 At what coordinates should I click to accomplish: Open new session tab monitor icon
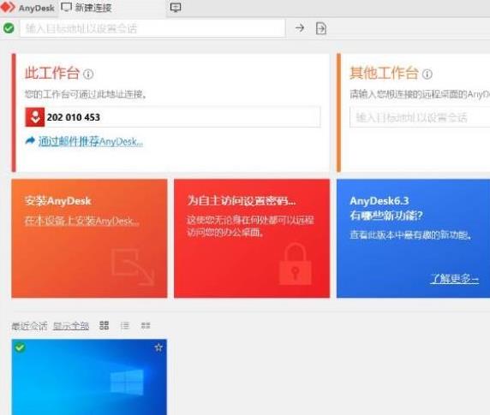tap(176, 8)
